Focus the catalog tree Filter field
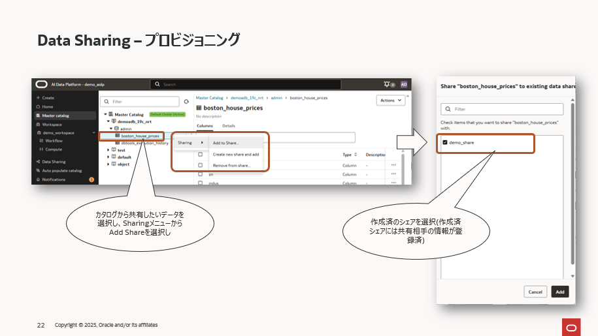This screenshot has width=598, height=336. tap(140, 102)
